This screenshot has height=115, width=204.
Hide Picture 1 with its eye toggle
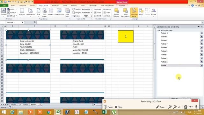pos(201,65)
